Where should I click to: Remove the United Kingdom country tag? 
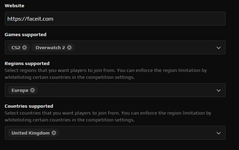tap(54, 133)
